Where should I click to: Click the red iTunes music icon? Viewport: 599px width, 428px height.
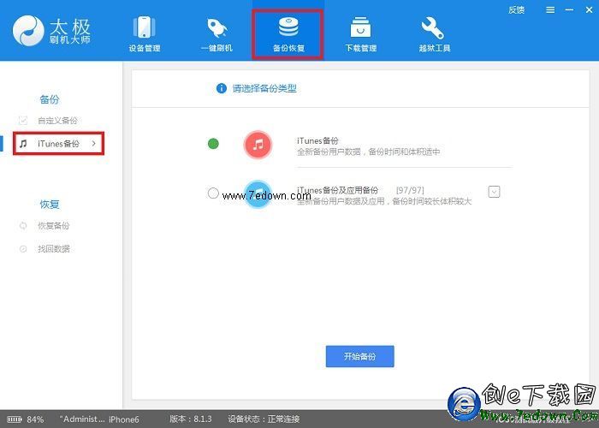click(258, 145)
